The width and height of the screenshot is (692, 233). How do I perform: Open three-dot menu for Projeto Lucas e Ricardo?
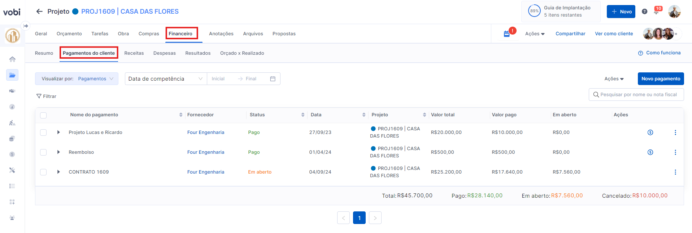coord(675,133)
